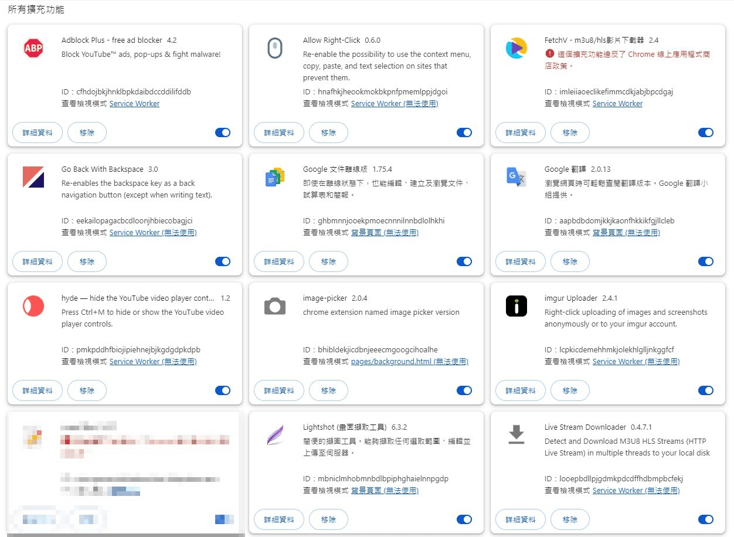This screenshot has height=537, width=734.
Task: Click the Live Stream Downloader arrow icon
Action: [x=516, y=435]
